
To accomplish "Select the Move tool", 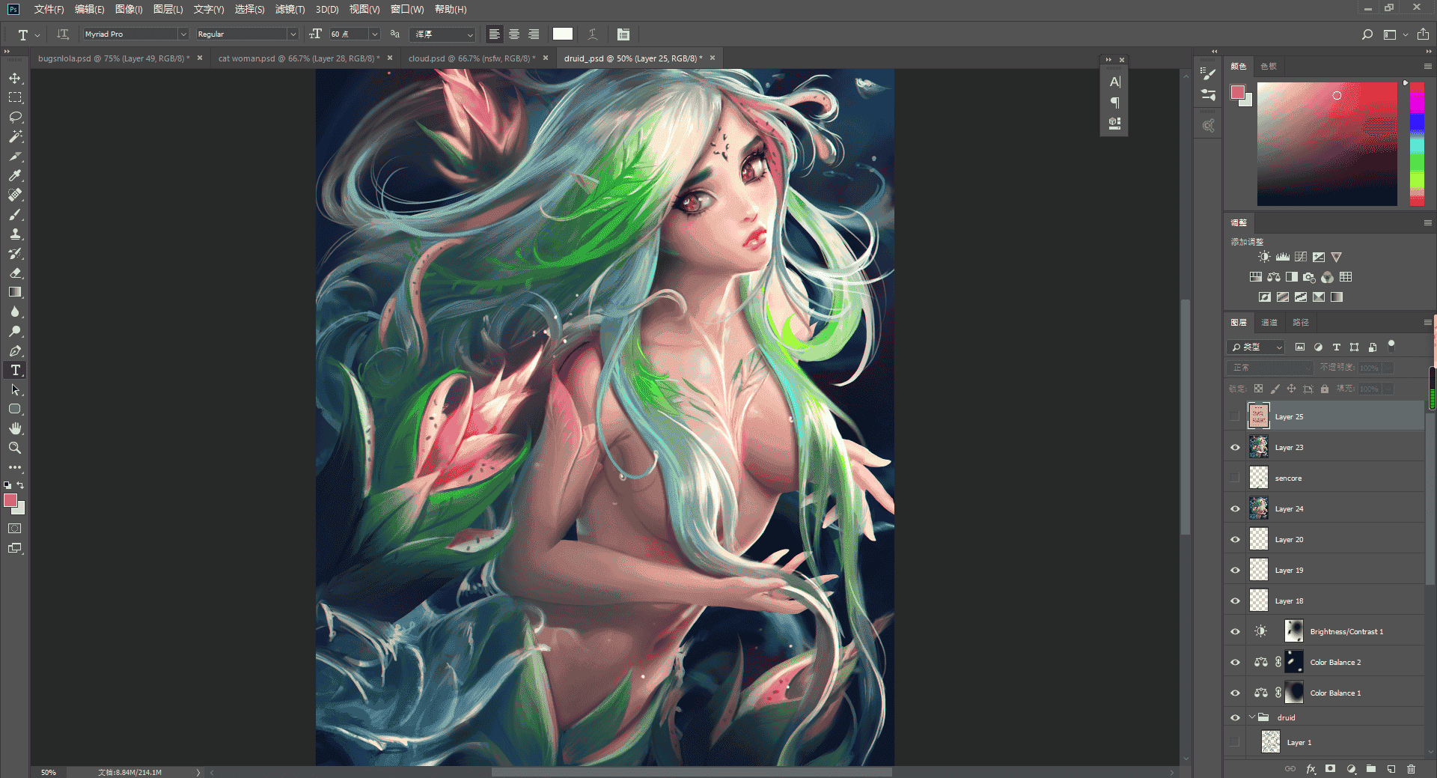I will pos(15,78).
